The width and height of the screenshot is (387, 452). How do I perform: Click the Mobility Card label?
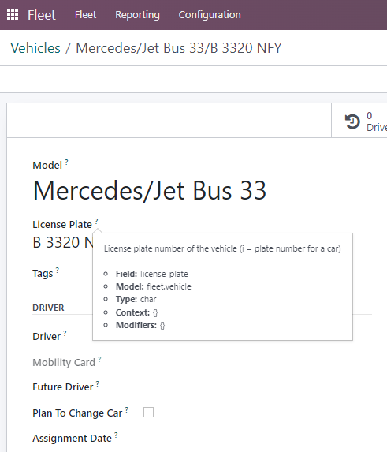(x=64, y=362)
